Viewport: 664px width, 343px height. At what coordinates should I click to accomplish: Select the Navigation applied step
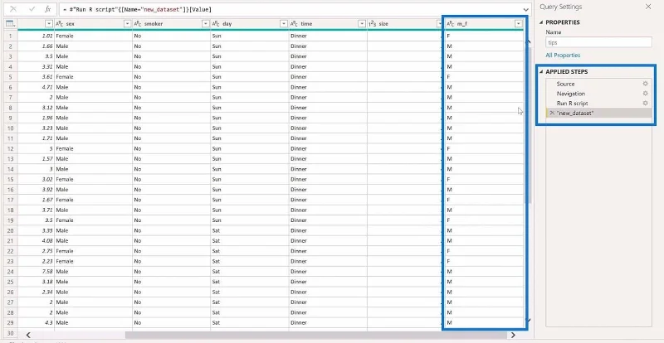(x=598, y=94)
